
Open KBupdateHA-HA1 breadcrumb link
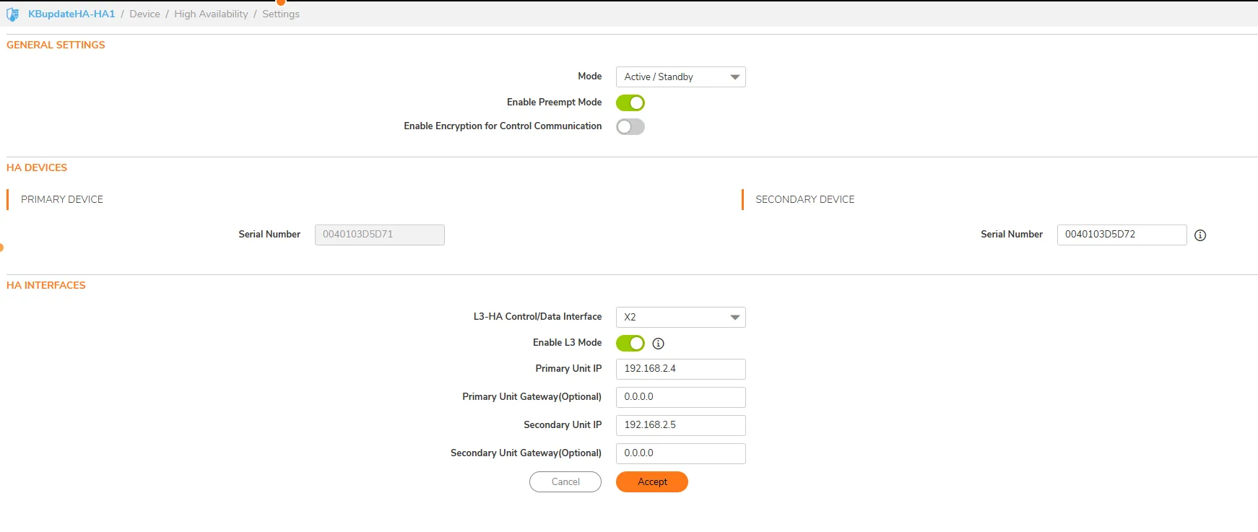71,14
